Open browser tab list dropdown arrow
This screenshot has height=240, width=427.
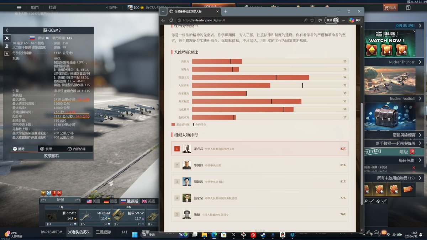(163, 11)
